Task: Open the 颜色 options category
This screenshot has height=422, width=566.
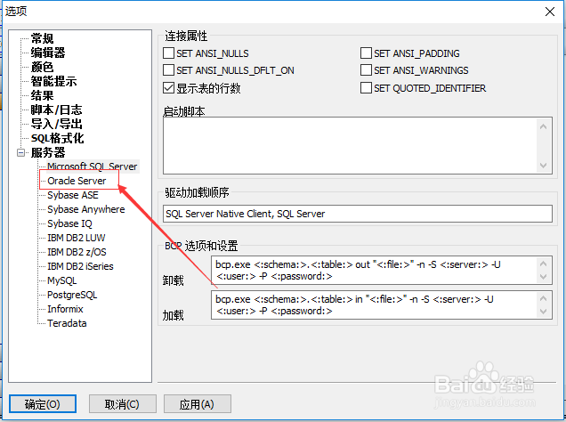Action: coord(42,67)
